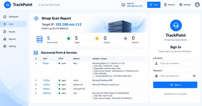Screen dimensions: 202x106
Task: Click the Dashboard home icon
Action: pyautogui.click(x=5, y=17)
